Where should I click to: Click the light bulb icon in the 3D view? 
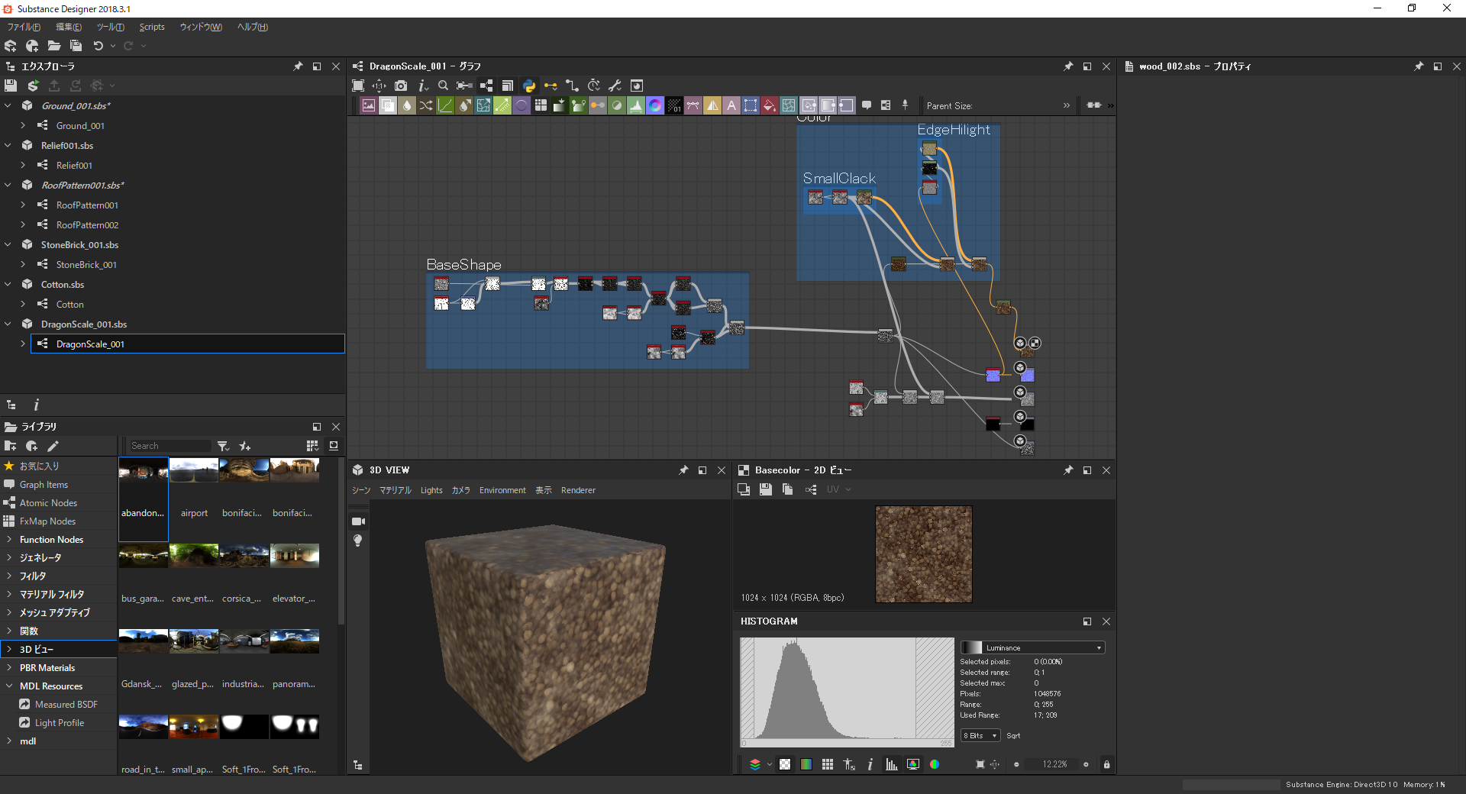358,541
